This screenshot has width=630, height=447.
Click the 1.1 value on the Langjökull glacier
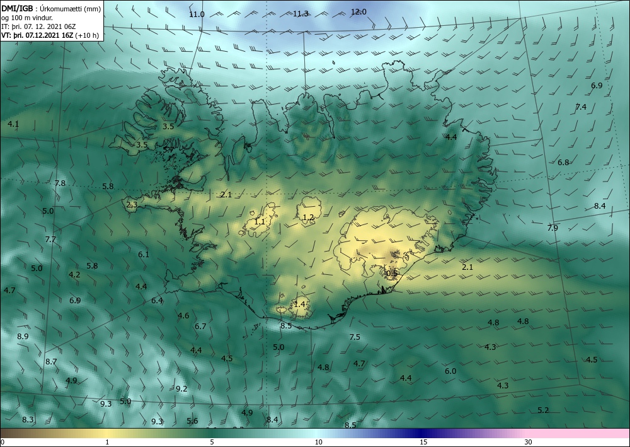pos(260,221)
